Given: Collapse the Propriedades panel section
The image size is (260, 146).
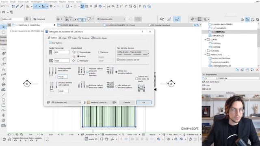Looking at the screenshot, I should (x=204, y=75).
